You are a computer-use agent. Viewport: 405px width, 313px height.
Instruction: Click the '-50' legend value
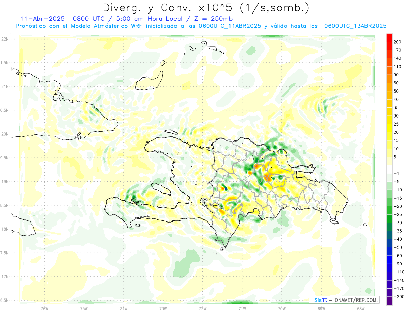coord(398,247)
